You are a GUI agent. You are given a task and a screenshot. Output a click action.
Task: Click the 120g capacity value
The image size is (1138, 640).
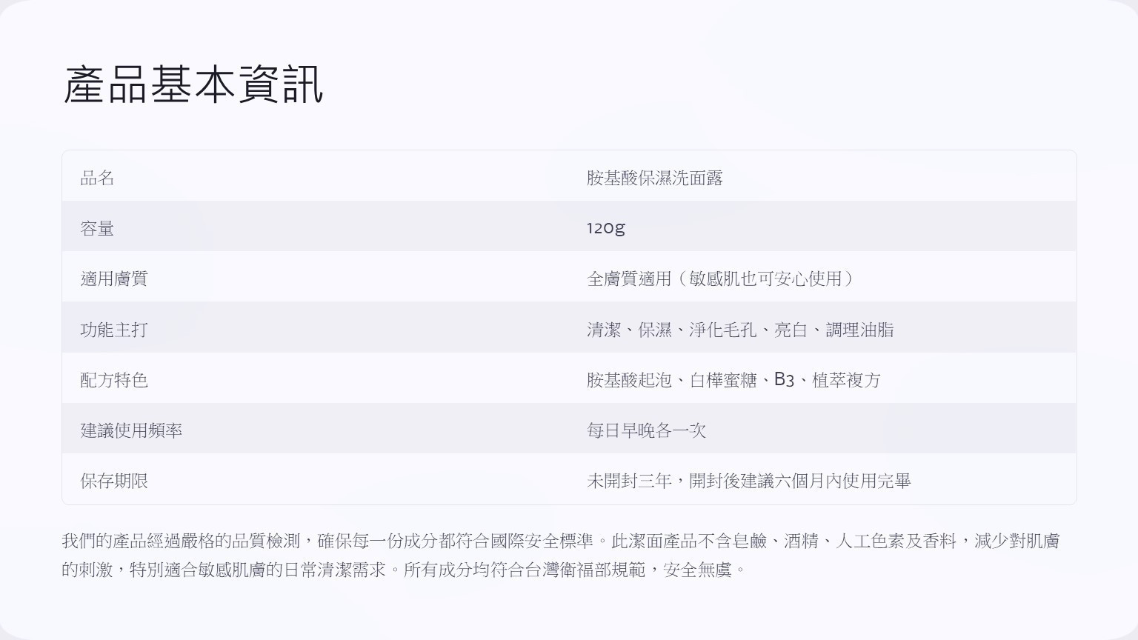605,228
